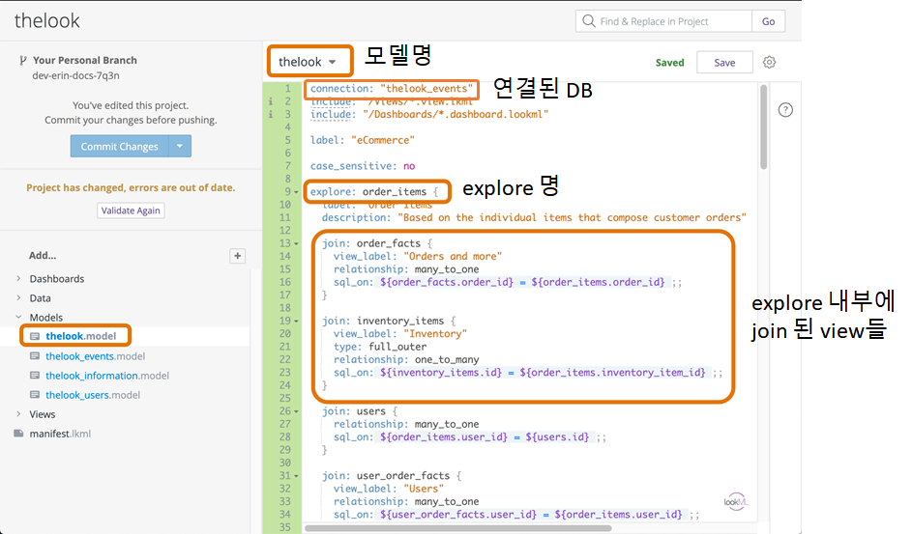
Task: Open editor settings gear icon
Action: point(770,62)
